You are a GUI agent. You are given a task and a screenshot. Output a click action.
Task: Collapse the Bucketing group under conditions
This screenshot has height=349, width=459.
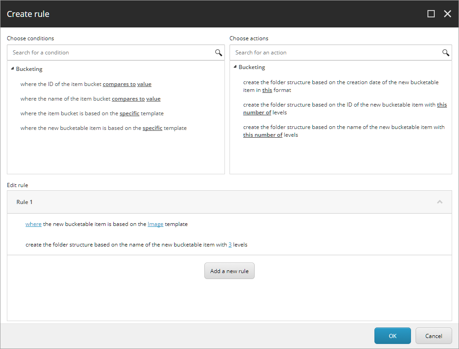coord(12,69)
